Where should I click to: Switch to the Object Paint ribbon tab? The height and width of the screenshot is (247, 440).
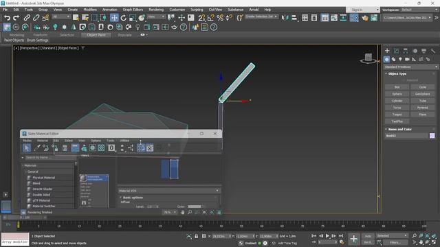(x=96, y=35)
